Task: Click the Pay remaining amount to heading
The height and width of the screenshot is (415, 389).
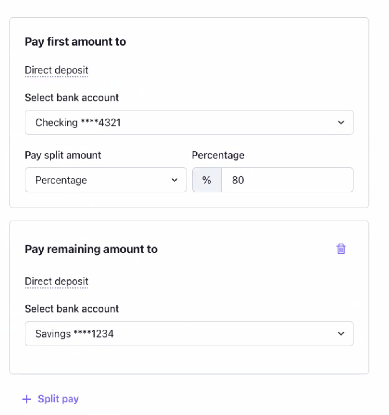Action: tap(91, 249)
